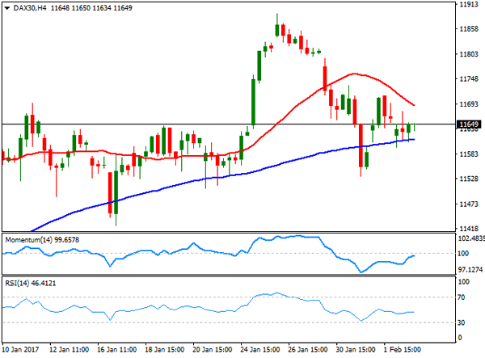Select RSI scale level 30
Screen dimensions: 485x358
(462, 322)
